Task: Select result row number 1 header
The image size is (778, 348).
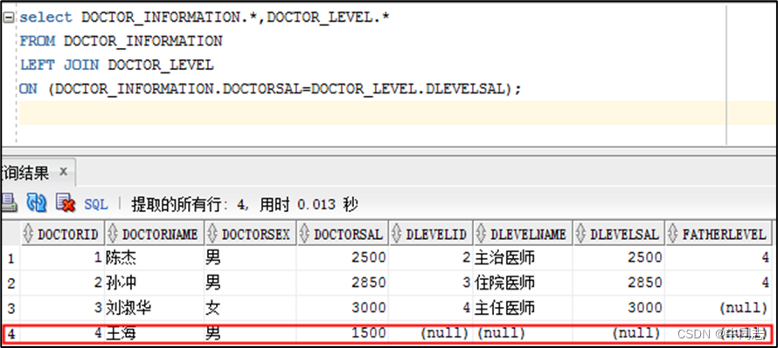Action: click(10, 258)
